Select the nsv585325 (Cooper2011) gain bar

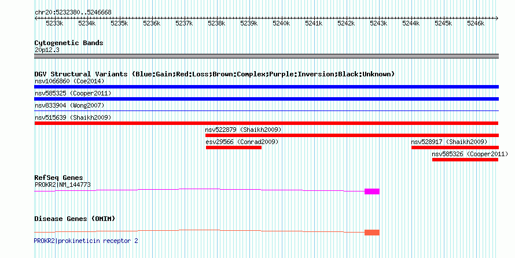pyautogui.click(x=266, y=99)
